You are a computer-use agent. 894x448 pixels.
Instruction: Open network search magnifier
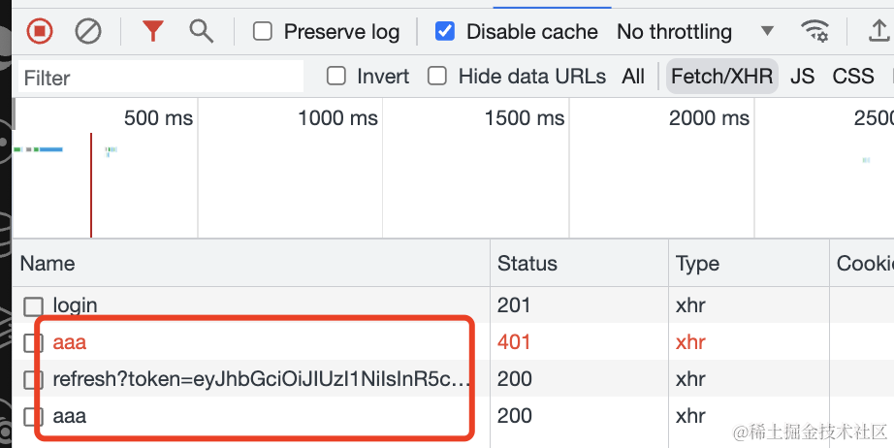201,32
